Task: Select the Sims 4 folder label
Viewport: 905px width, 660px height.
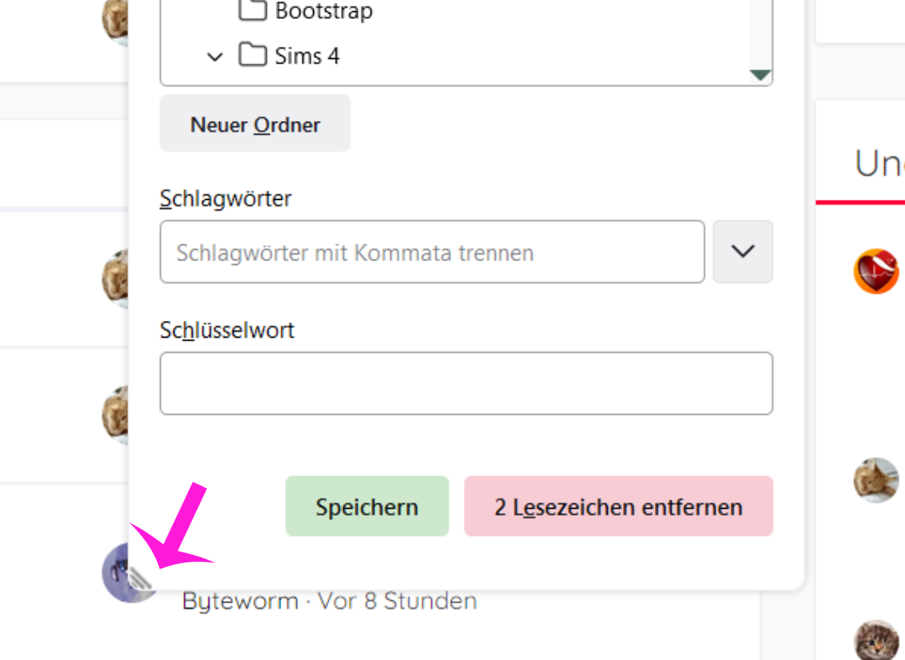Action: 307,56
